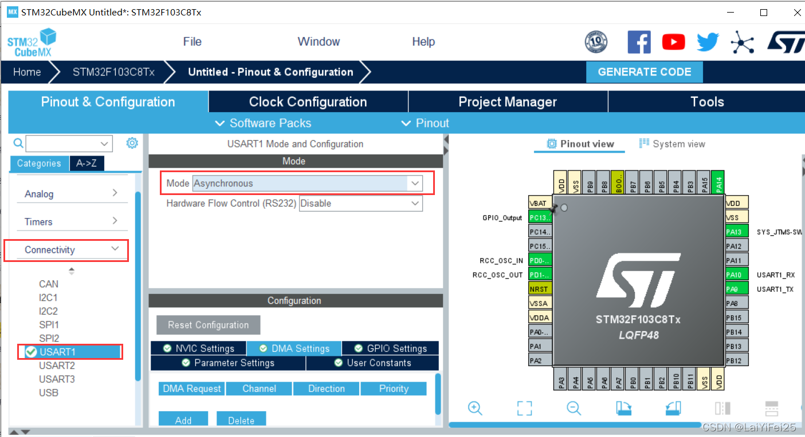Switch to the Project Manager tab
The image size is (805, 437).
point(508,102)
